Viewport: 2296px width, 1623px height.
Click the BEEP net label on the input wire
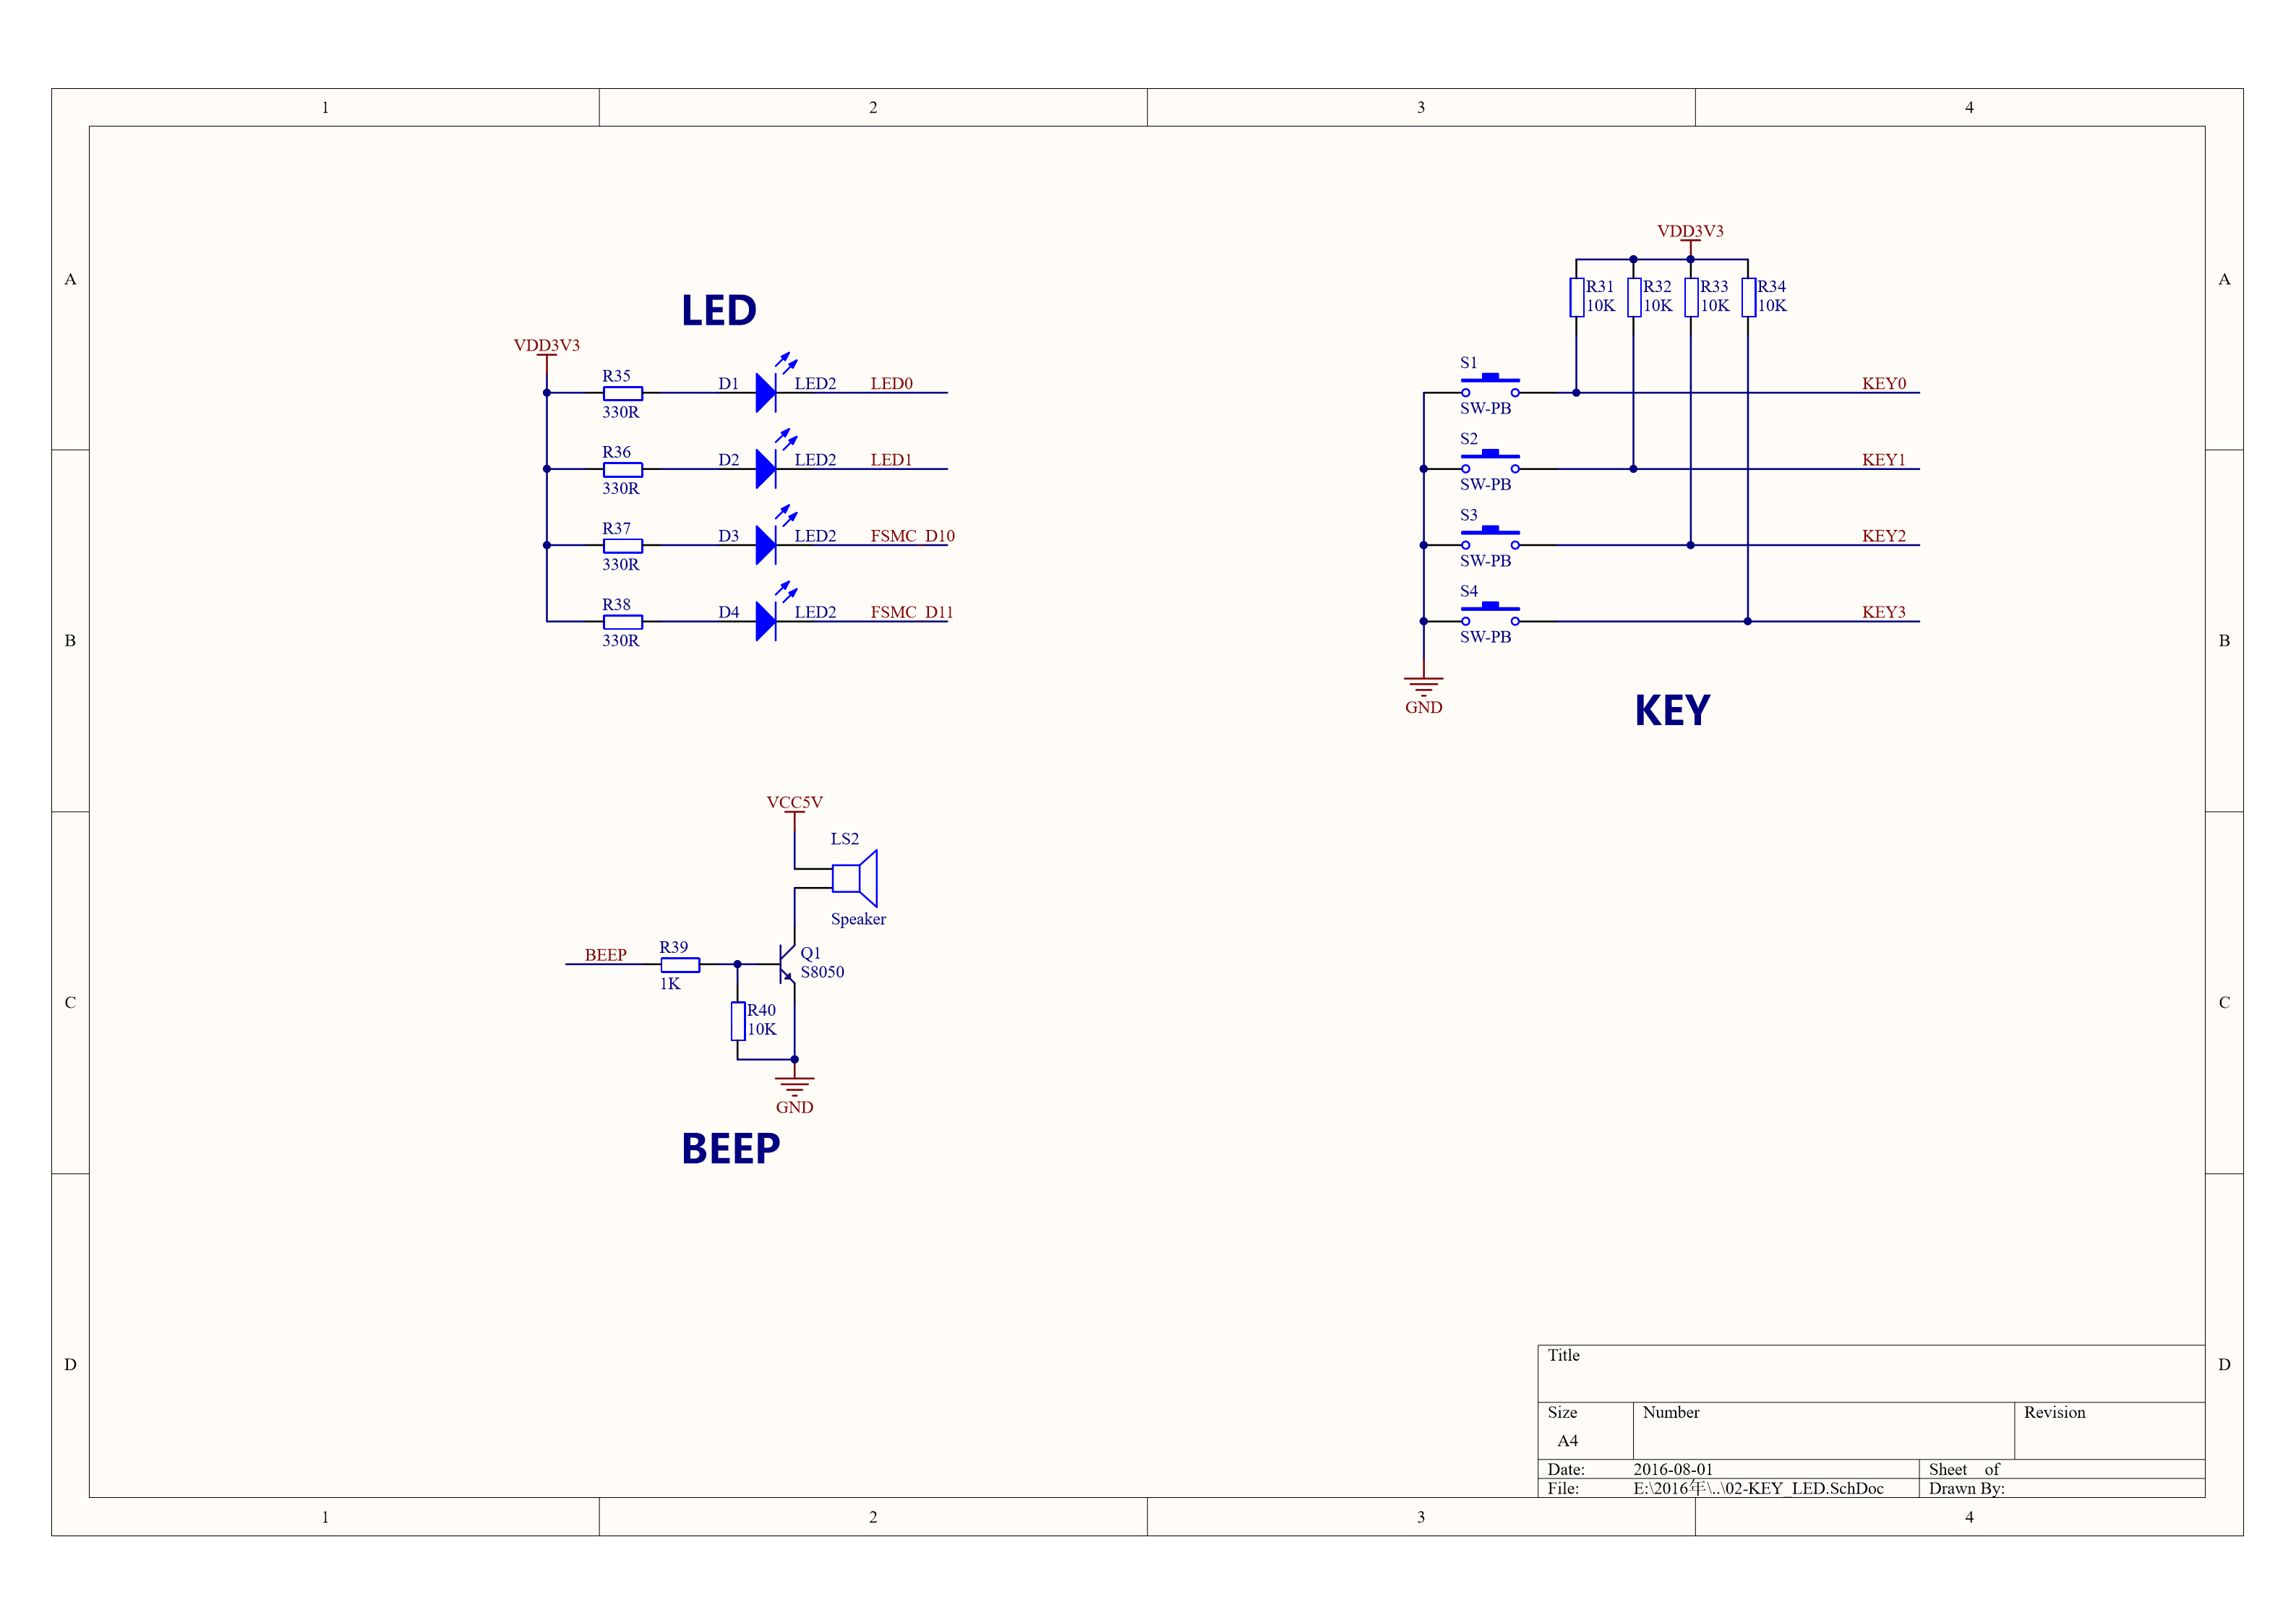(605, 955)
